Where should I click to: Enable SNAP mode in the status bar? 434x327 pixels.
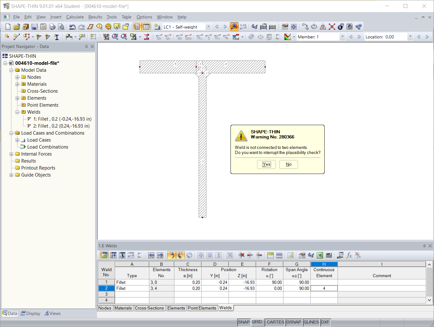244,322
